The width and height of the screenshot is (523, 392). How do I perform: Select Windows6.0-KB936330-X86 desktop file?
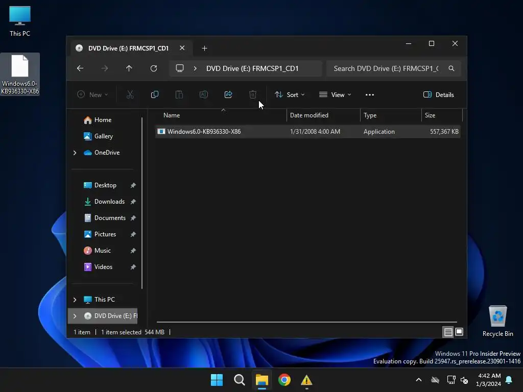[x=20, y=75]
